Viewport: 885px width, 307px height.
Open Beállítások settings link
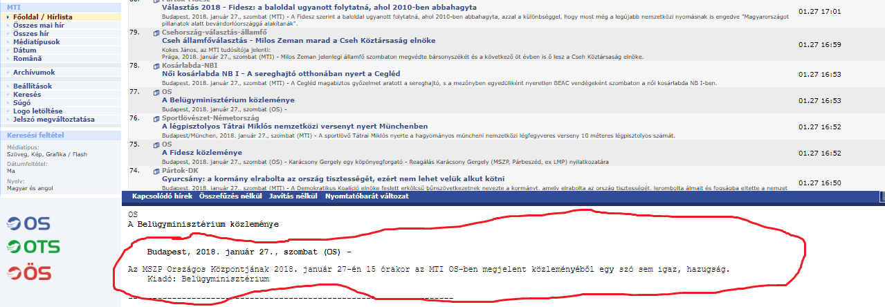pyautogui.click(x=33, y=86)
